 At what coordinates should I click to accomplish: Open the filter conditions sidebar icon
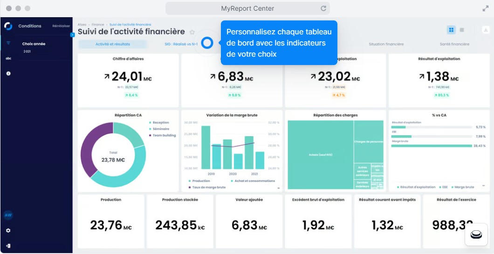pos(8,43)
